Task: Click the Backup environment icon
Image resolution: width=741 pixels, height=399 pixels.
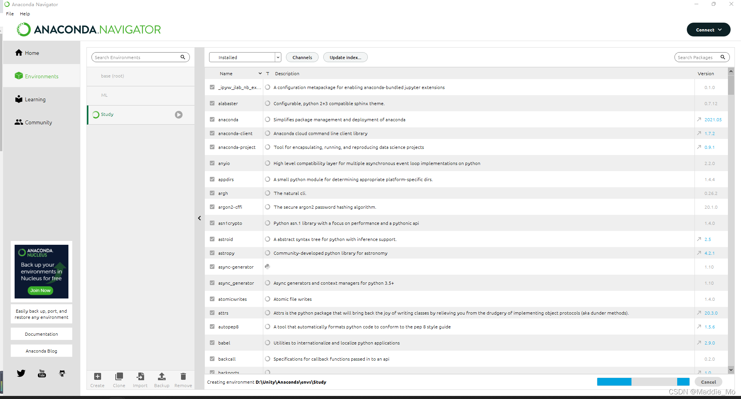Action: [162, 377]
